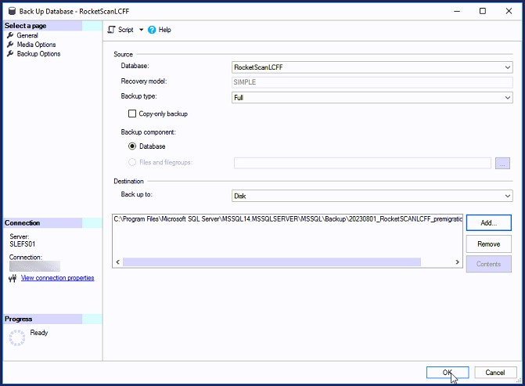Screen dimensions: 525x386
Task: Select the Files and filegroups radio button
Action: (132, 162)
